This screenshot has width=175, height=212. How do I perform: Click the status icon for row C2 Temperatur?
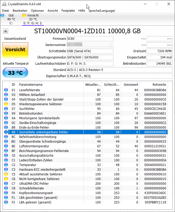point(6,165)
